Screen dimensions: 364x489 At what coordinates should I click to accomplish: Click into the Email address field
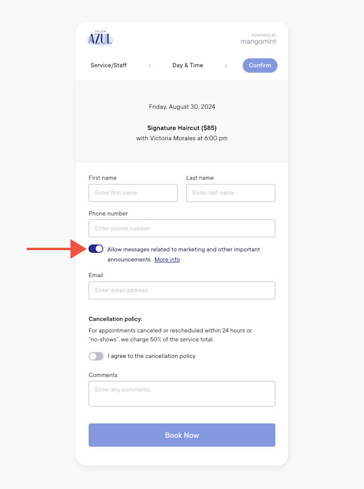tap(182, 290)
